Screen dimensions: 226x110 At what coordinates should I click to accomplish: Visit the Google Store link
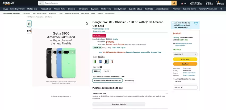coord(101,29)
